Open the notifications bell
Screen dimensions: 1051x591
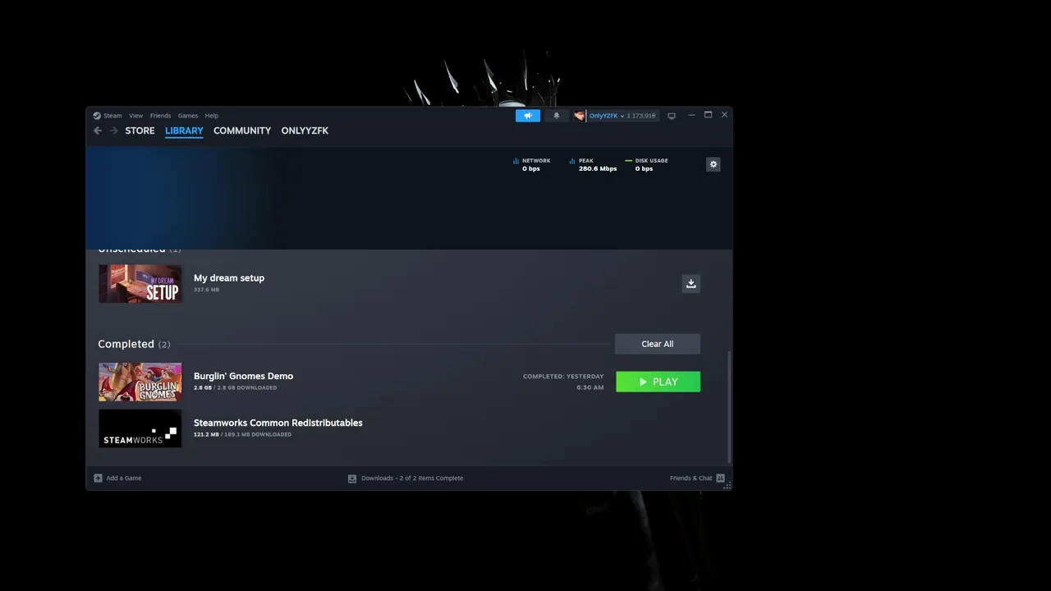[x=556, y=116]
